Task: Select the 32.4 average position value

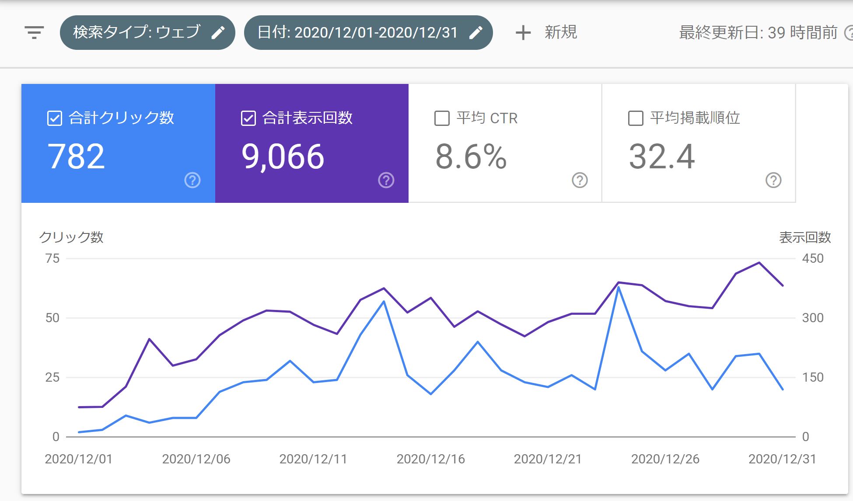Action: [x=662, y=157]
